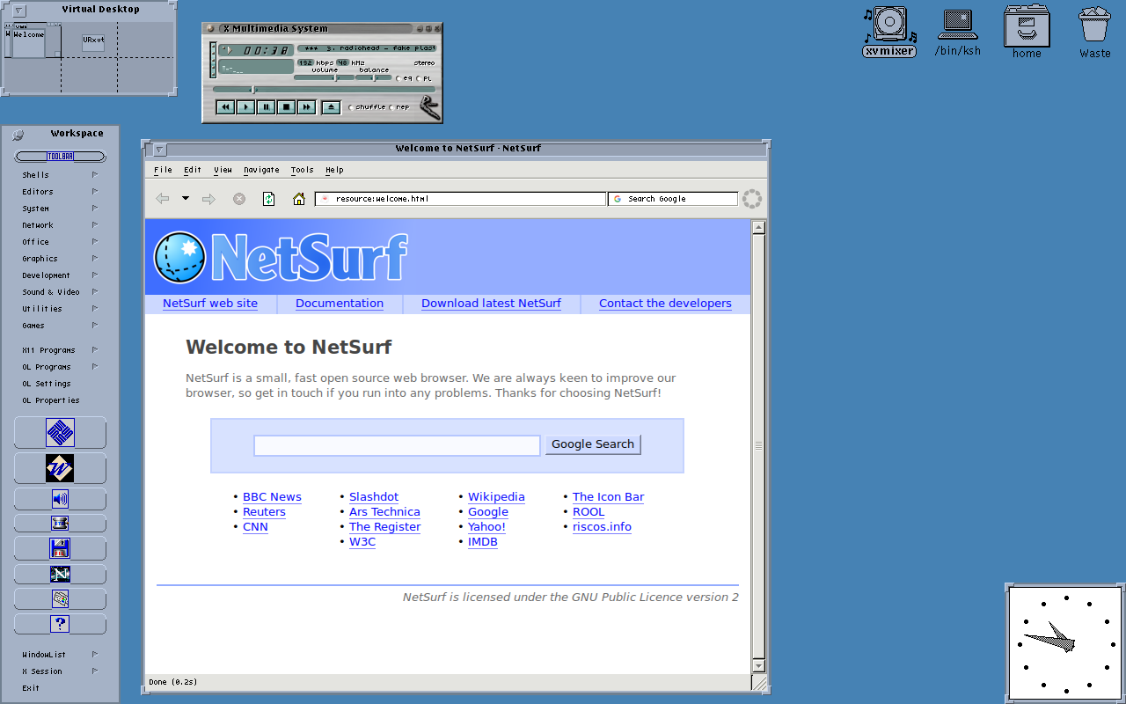Skip to next track in XMMS
This screenshot has width=1126, height=704.
pyautogui.click(x=306, y=107)
